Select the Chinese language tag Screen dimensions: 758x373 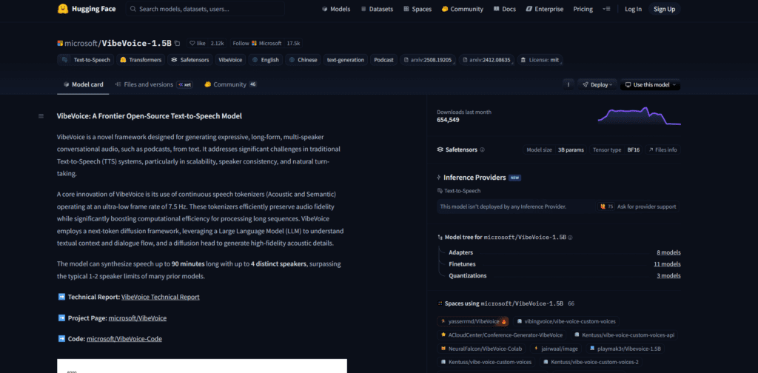pyautogui.click(x=303, y=60)
